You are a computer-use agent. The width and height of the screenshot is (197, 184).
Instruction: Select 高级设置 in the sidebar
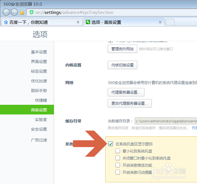(27, 110)
